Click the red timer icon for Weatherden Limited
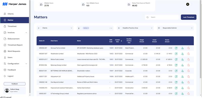202x98 pixels. (x=188, y=54)
